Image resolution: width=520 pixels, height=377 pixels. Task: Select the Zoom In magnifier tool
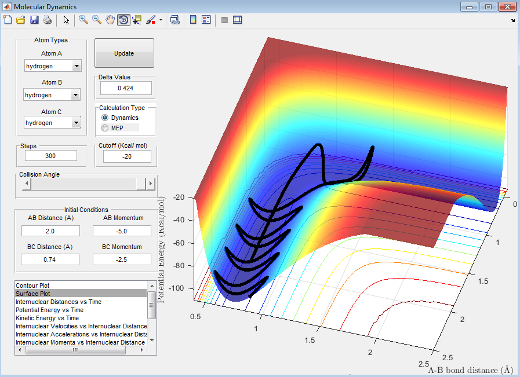pyautogui.click(x=83, y=20)
